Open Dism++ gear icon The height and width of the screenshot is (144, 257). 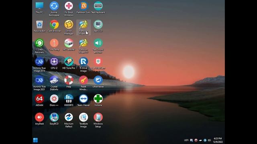click(54, 100)
